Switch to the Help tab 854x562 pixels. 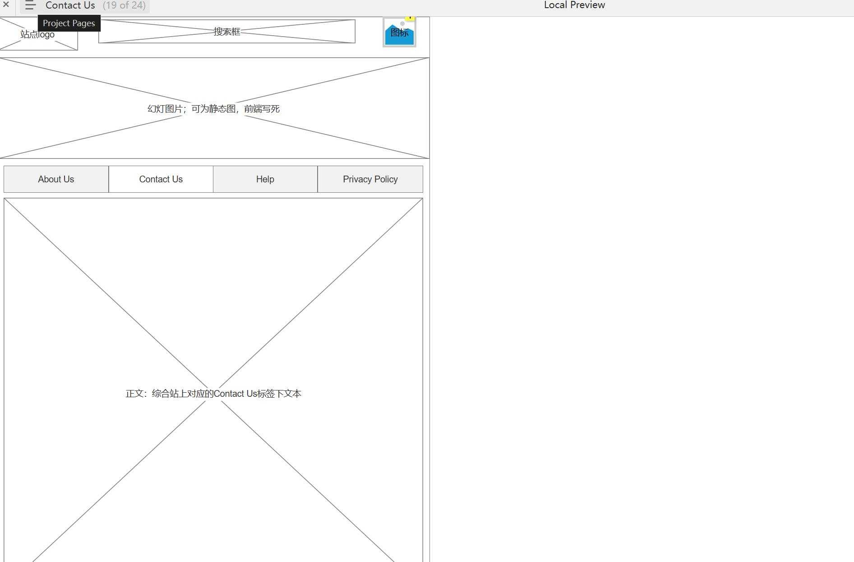point(265,179)
